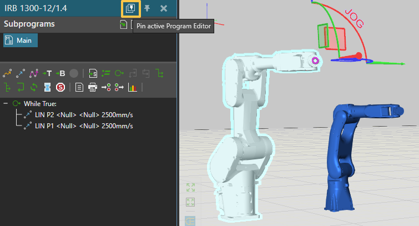This screenshot has height=226, width=419.
Task: Click the red stop (S) statement icon
Action: point(60,87)
